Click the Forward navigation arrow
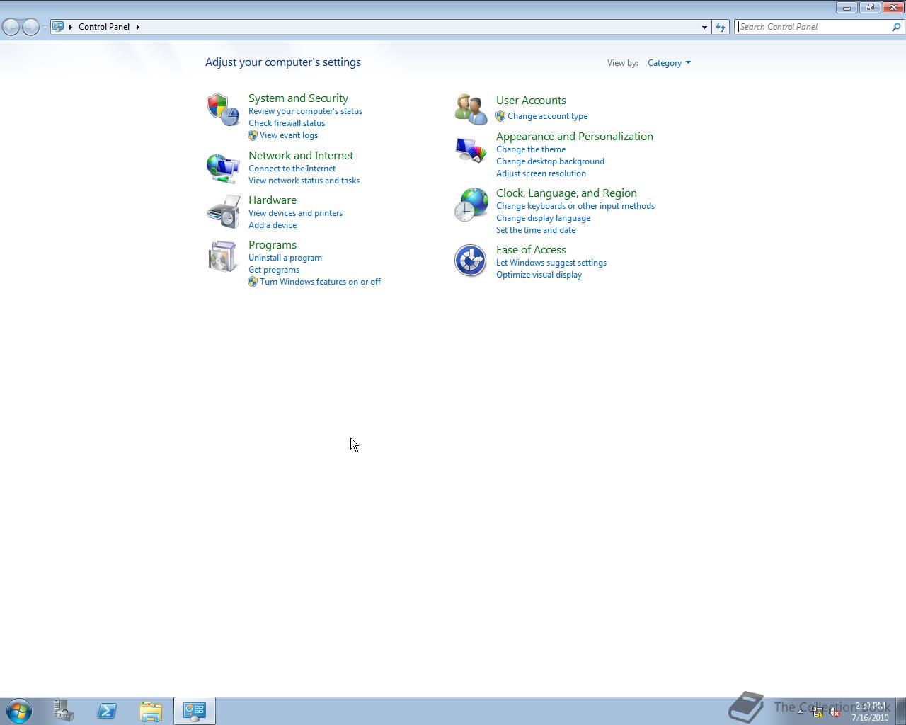Viewport: 906px width, 725px height. pyautogui.click(x=30, y=27)
